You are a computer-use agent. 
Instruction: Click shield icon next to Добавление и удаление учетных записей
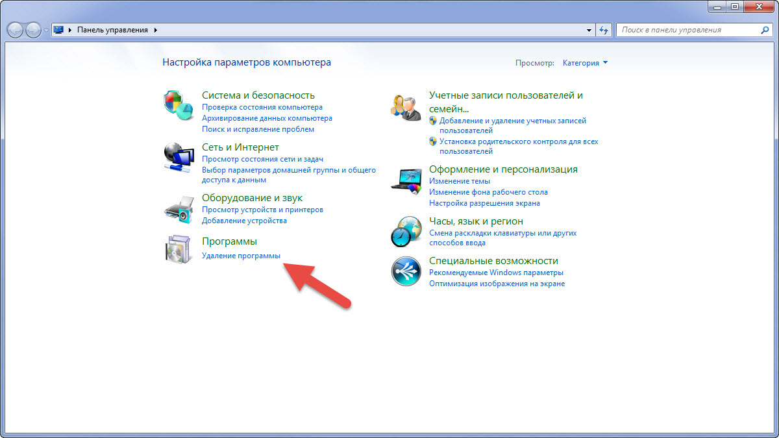coord(433,121)
